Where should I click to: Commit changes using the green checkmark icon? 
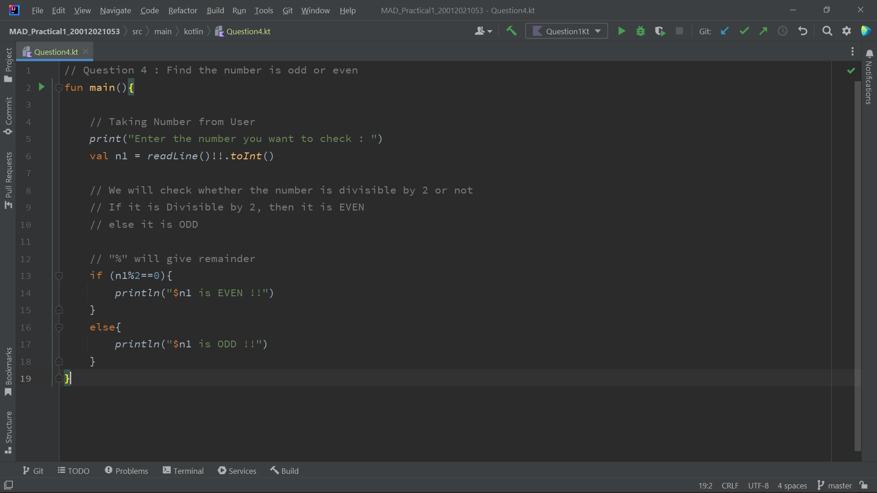tap(744, 31)
